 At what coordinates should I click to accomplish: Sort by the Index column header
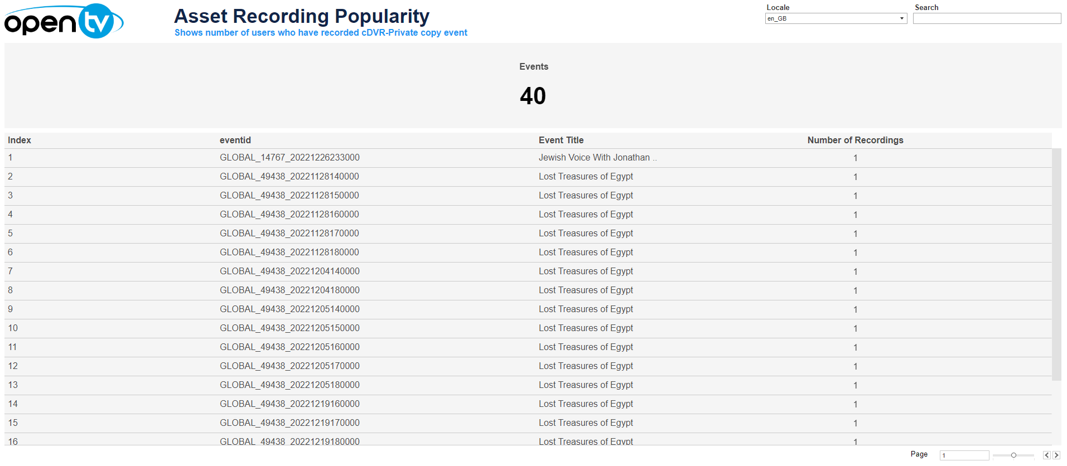(20, 140)
